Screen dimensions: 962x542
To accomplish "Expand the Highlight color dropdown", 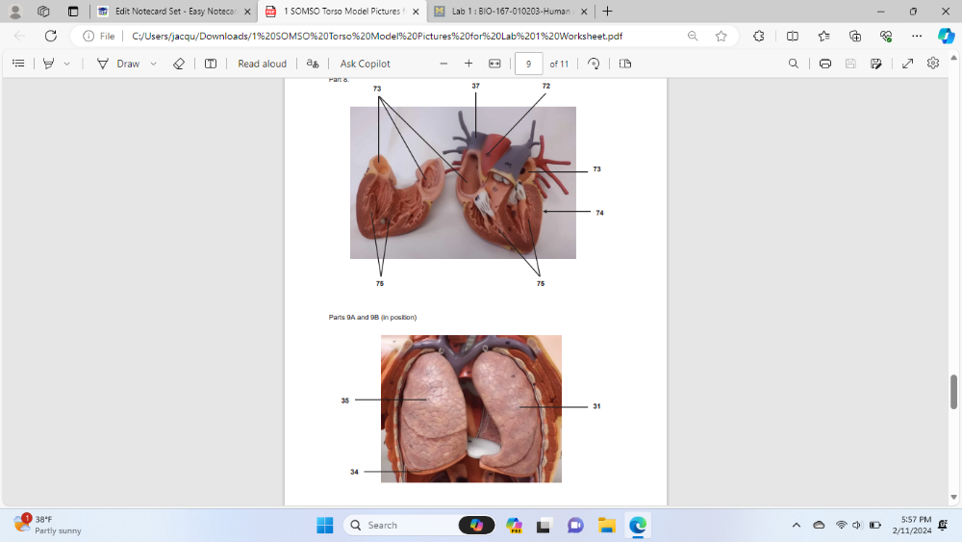I will 66,64.
